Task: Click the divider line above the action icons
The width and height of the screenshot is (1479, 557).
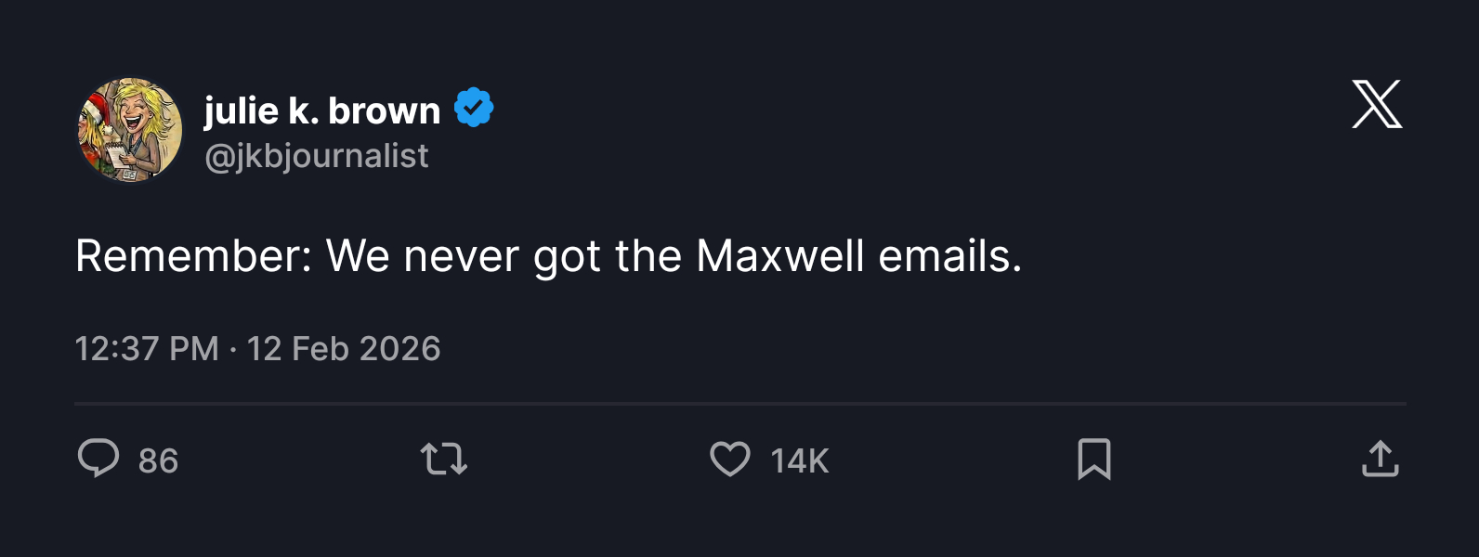Action: 739,404
